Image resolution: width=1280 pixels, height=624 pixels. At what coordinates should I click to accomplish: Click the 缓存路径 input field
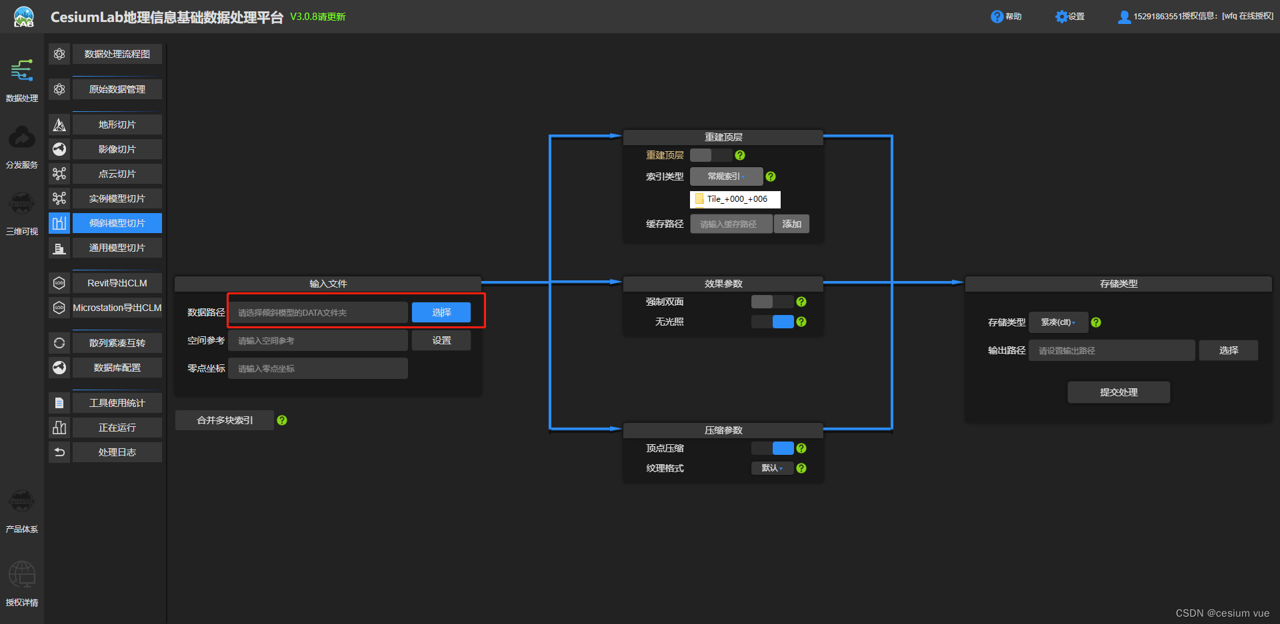[731, 224]
